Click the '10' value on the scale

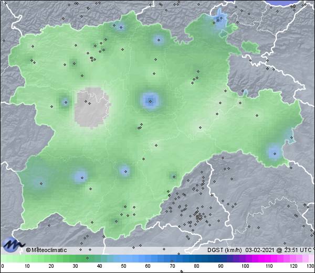[27, 266]
